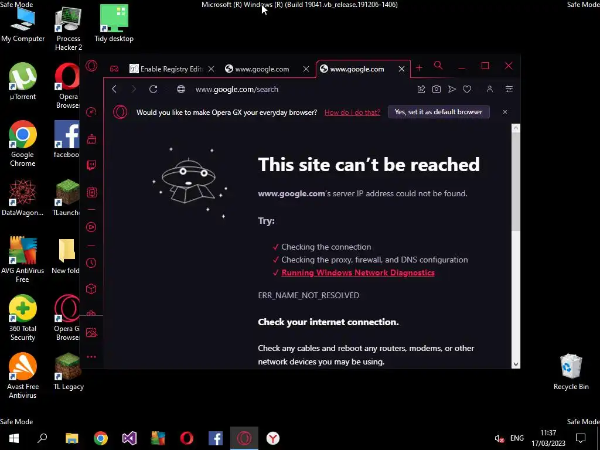This screenshot has width=600, height=450.
Task: Click the muted volume tray icon
Action: 499,438
